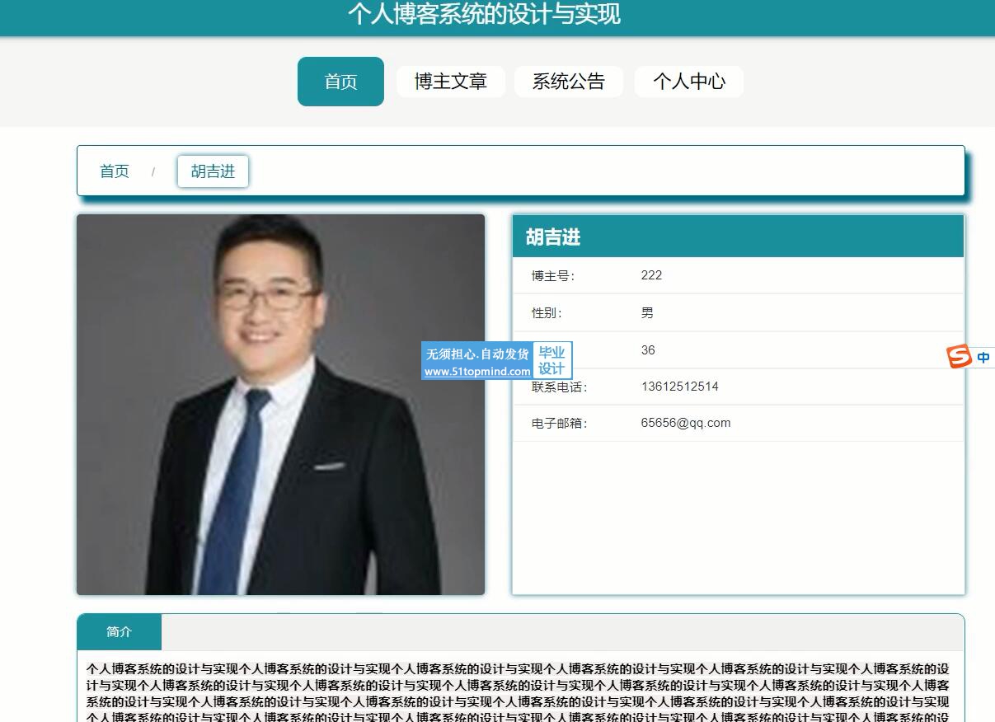Open 系统公告 page
Image resolution: width=995 pixels, height=722 pixels.
(x=569, y=82)
